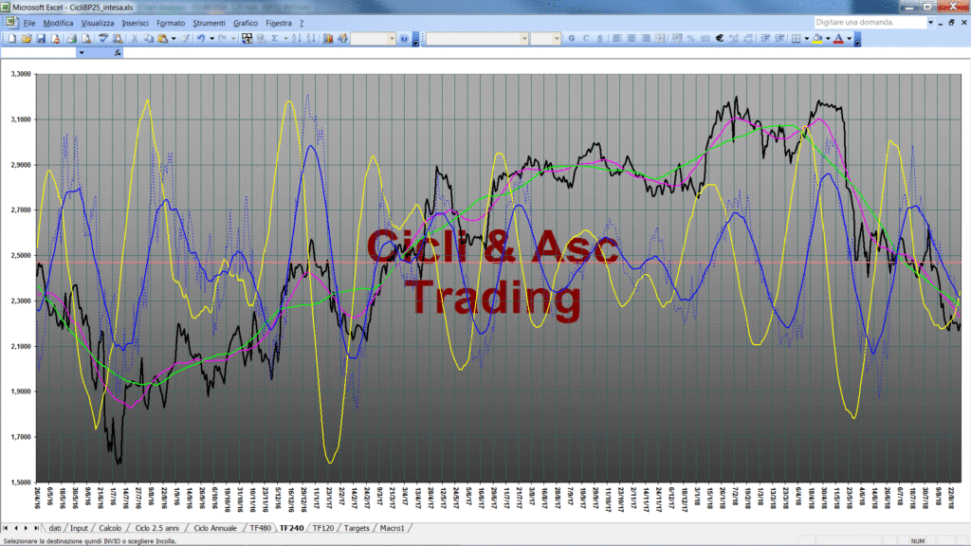
Task: Open the Formato menu
Action: point(171,23)
